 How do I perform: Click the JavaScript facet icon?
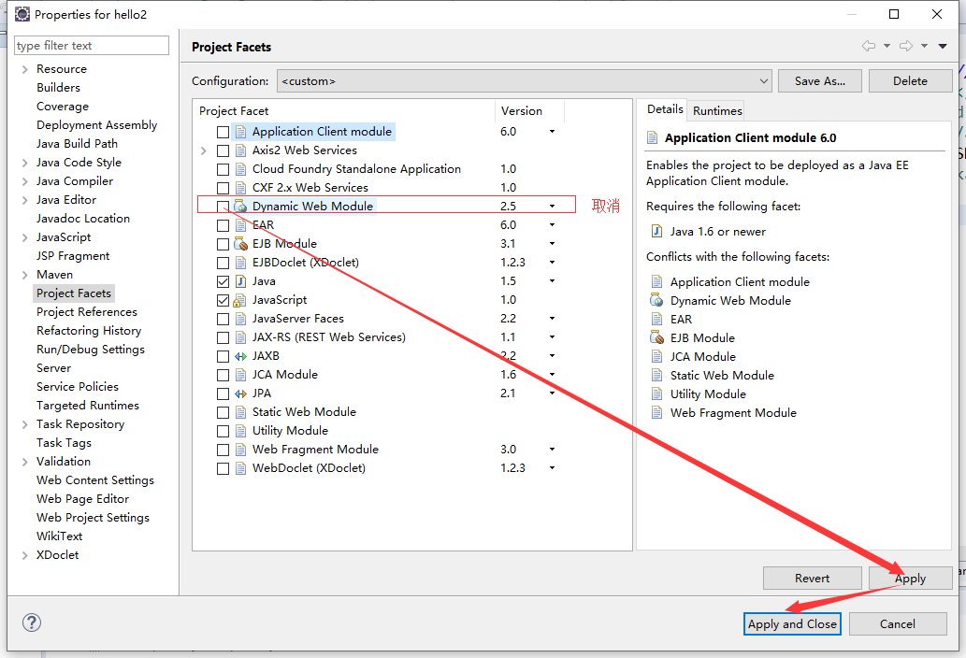pyautogui.click(x=241, y=300)
